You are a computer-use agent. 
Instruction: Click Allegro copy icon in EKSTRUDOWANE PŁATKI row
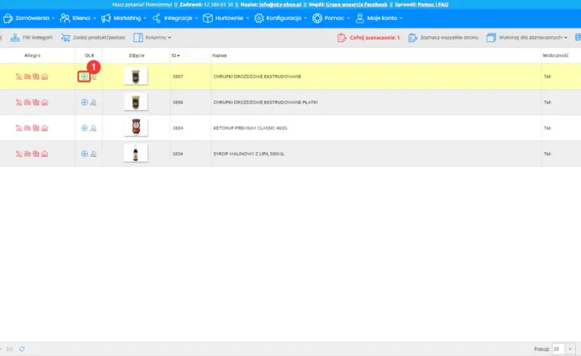36,102
